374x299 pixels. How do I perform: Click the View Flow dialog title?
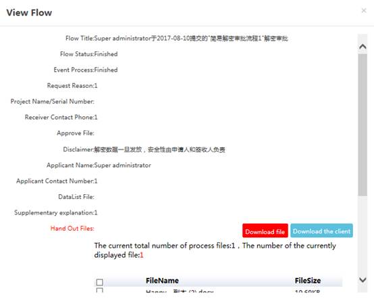coord(29,13)
